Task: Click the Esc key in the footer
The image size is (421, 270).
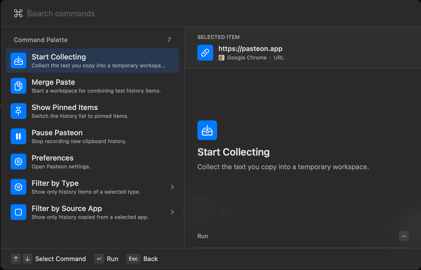Action: [x=133, y=259]
